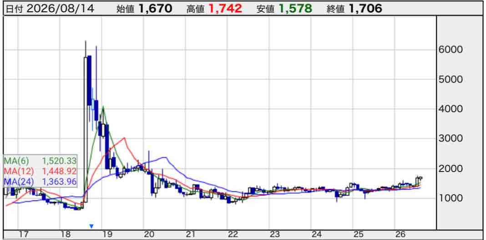Click the opening price 1,670
This screenshot has height=240, width=486.
(155, 9)
